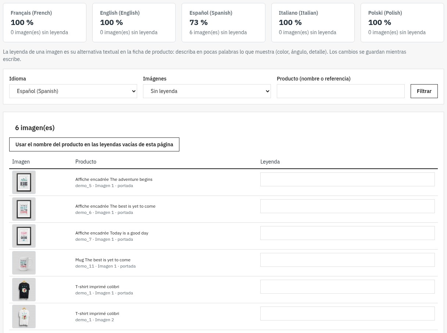Click the Filtrar button
This screenshot has width=447, height=333.
[424, 91]
